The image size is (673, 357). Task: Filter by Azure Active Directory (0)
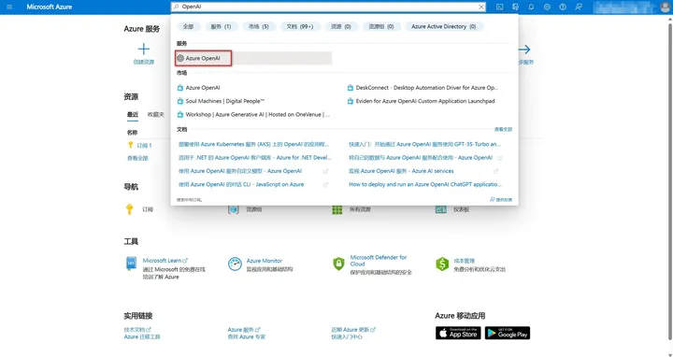tap(444, 26)
